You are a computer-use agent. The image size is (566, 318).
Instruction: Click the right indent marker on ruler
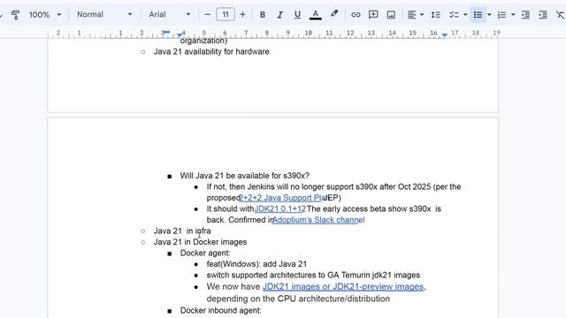point(445,35)
